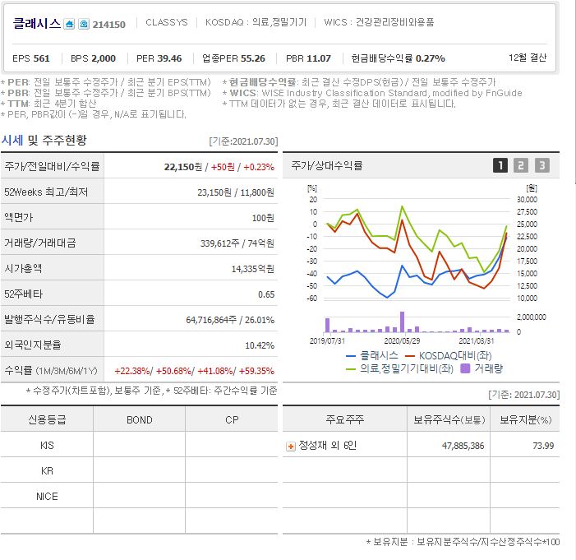
Task: Click the BOND column header
Action: [140, 420]
